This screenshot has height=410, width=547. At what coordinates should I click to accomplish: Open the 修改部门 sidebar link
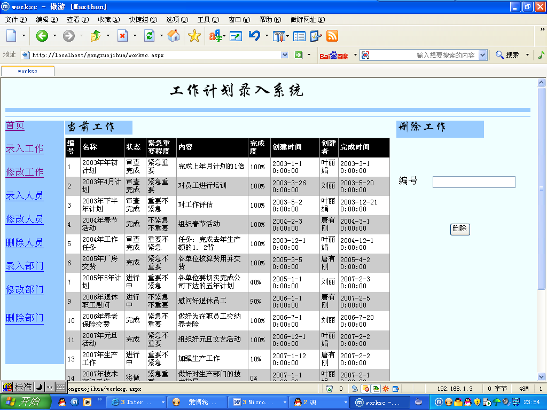[x=25, y=290]
